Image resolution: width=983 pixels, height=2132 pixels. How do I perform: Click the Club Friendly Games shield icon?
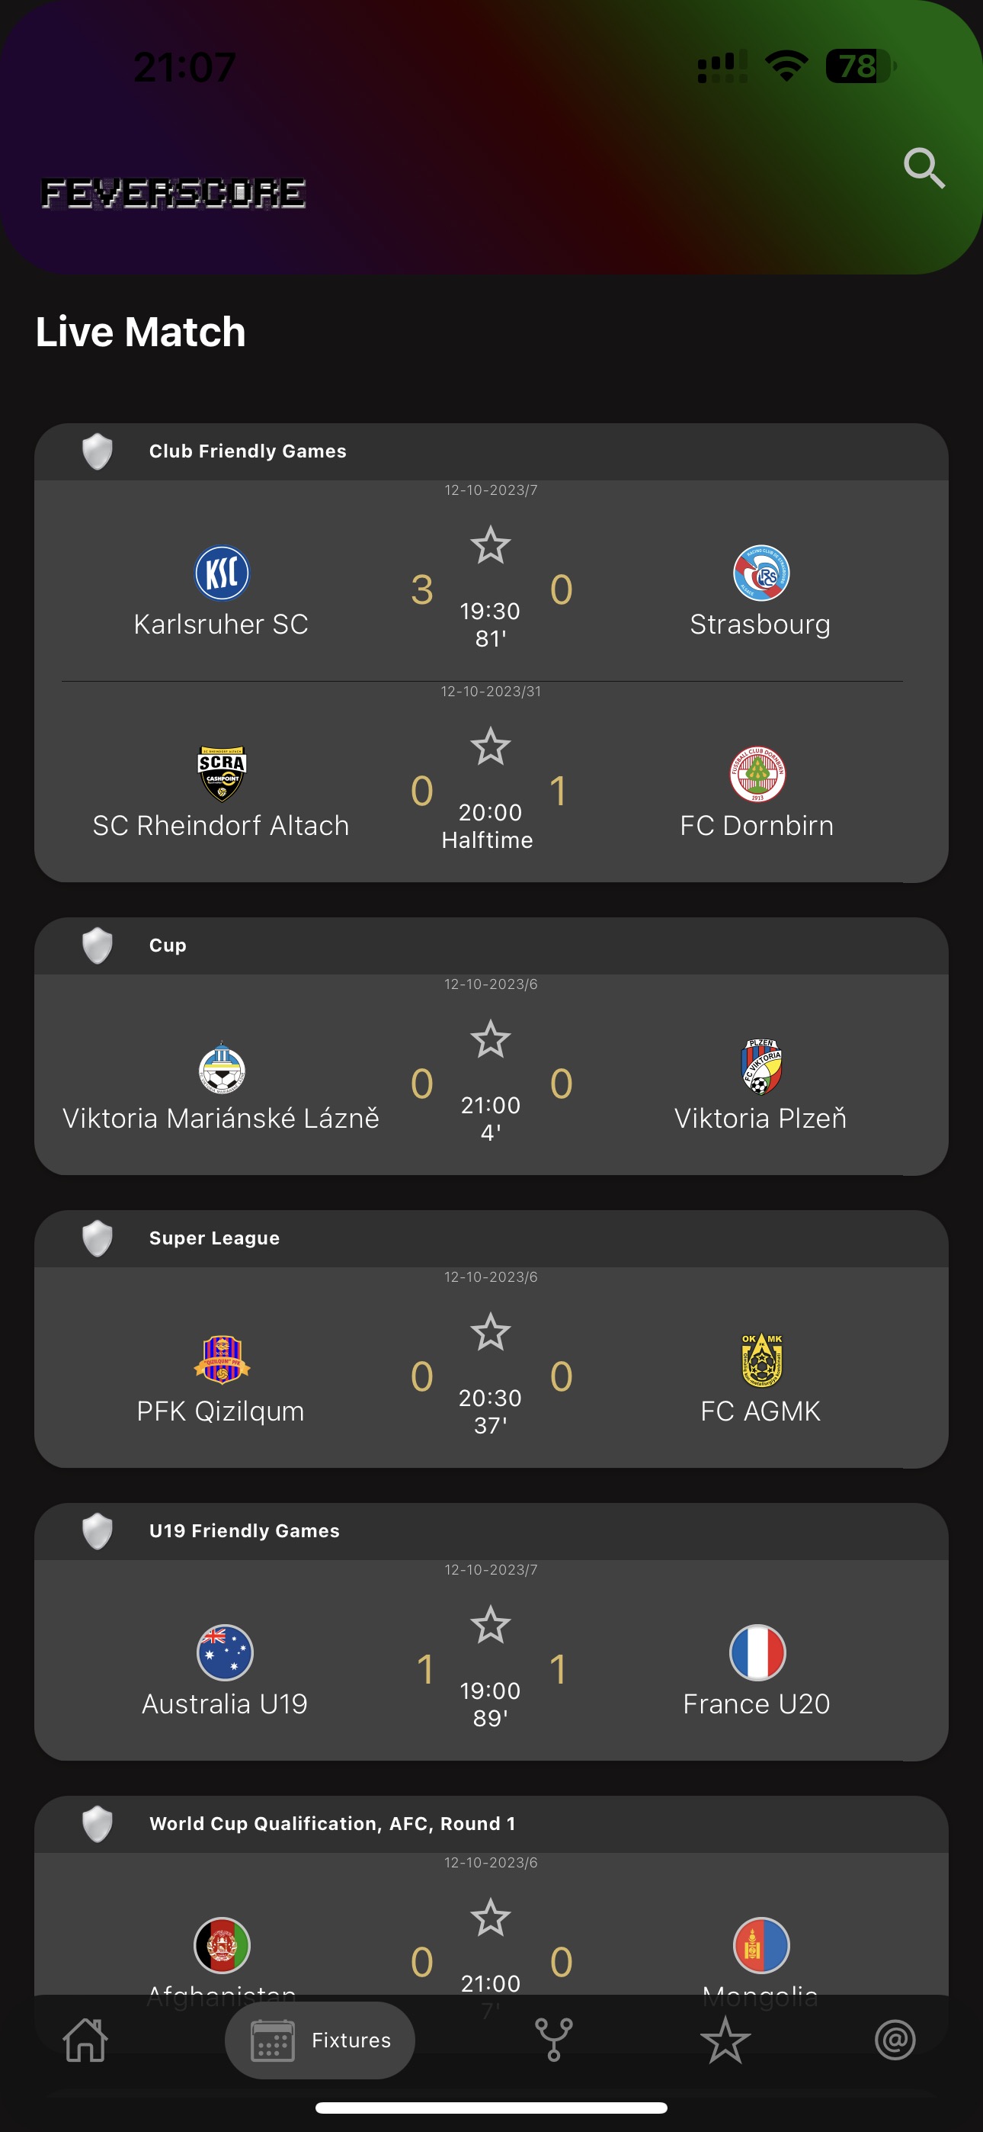[97, 451]
